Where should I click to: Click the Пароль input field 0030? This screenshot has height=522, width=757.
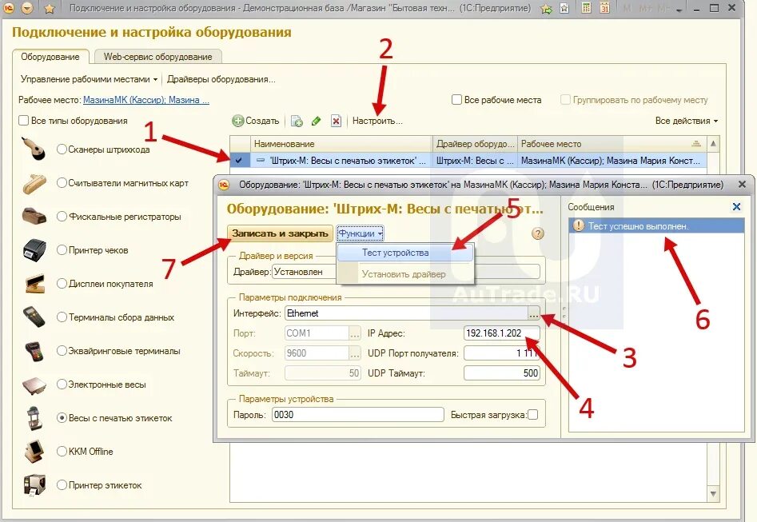(x=358, y=415)
